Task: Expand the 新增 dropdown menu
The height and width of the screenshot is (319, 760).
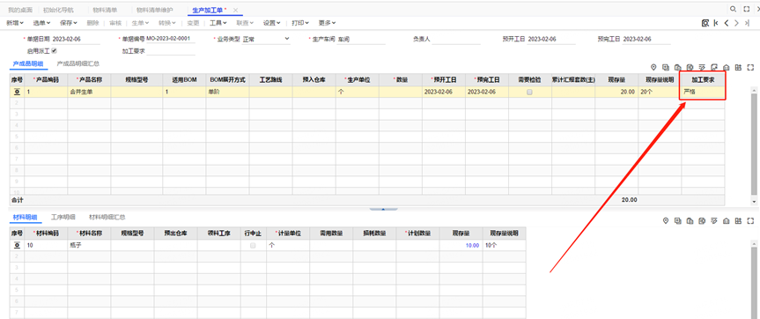Action: (x=15, y=23)
